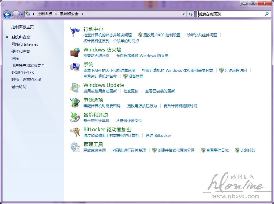Open the 备份和还原 heading
Screen dimensions: 274x204
point(96,115)
